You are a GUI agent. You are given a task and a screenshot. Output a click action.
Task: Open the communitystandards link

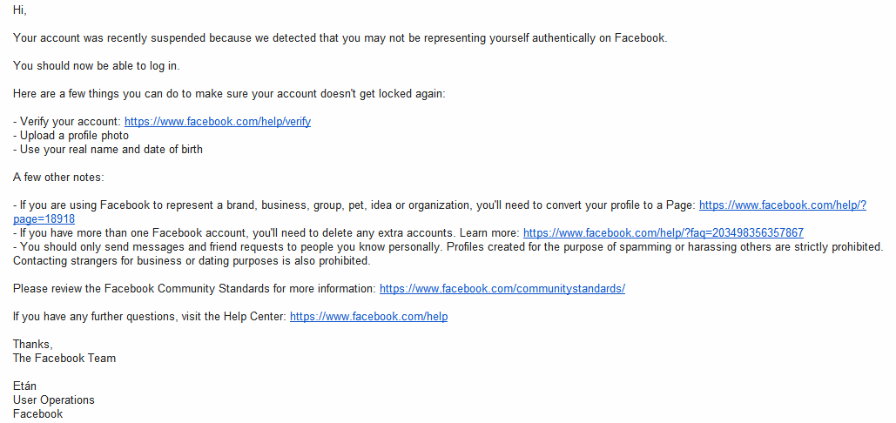502,289
